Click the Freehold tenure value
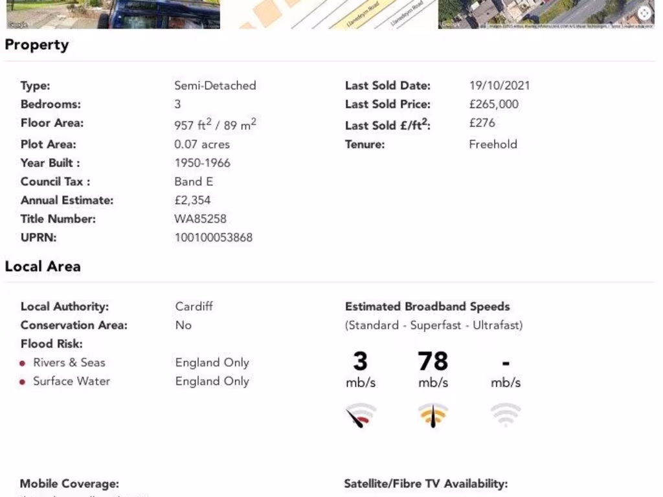 pos(493,144)
